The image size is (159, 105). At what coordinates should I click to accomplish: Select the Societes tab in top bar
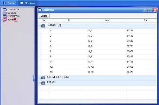click(28, 3)
